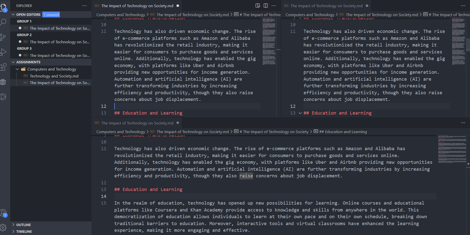Open the Godot tools view in activity bar

[x=3, y=82]
